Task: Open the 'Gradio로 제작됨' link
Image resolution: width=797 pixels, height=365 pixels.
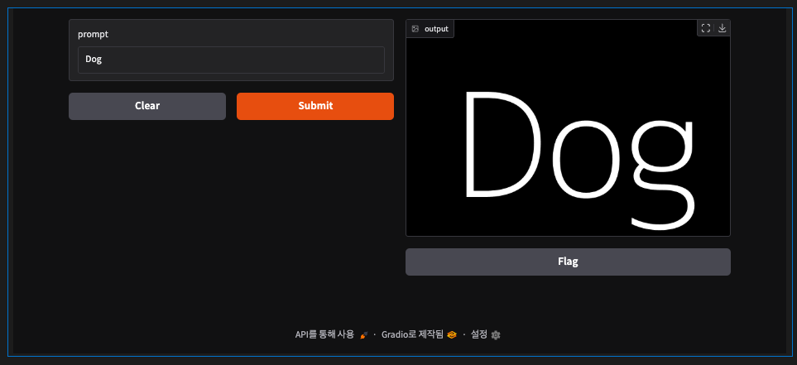Action: [420, 334]
